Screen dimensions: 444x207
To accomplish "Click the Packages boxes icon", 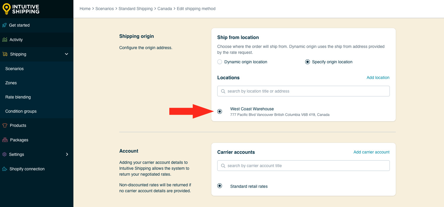I will [5, 140].
